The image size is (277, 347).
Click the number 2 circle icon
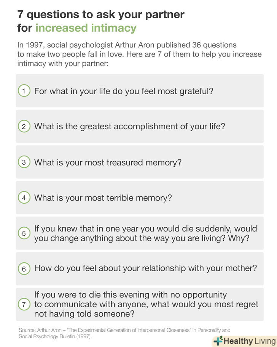[24, 127]
